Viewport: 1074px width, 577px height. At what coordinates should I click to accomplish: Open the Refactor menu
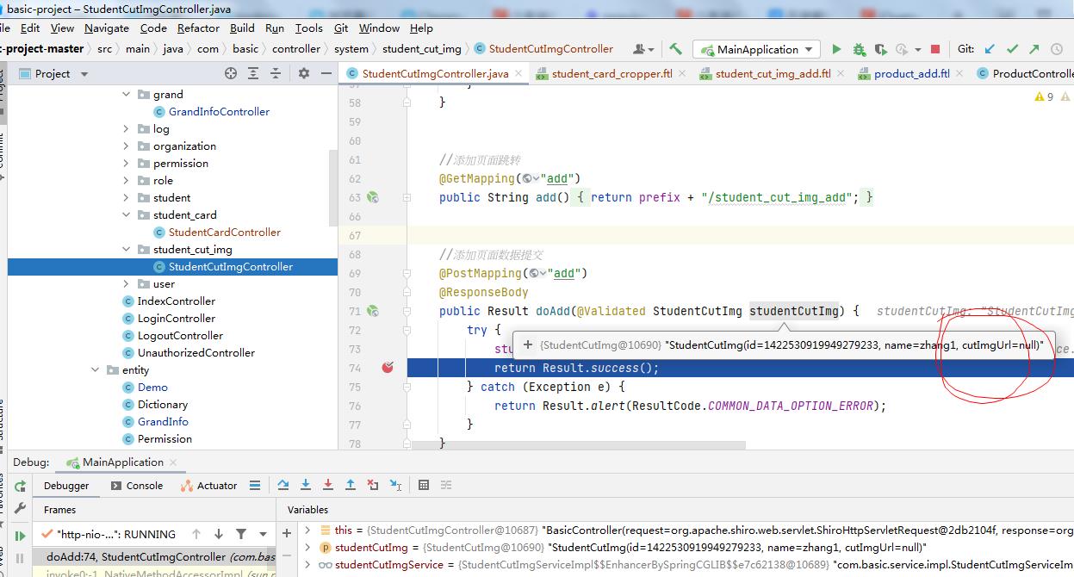tap(198, 28)
